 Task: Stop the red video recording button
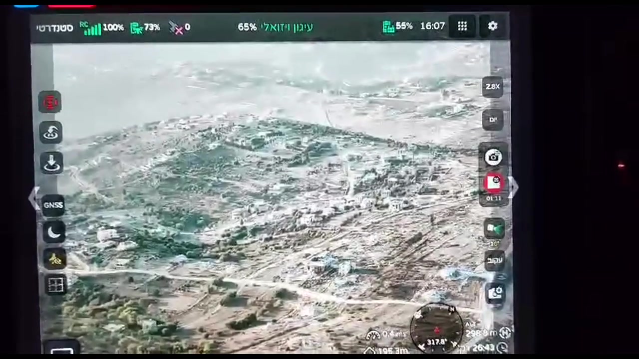[494, 183]
